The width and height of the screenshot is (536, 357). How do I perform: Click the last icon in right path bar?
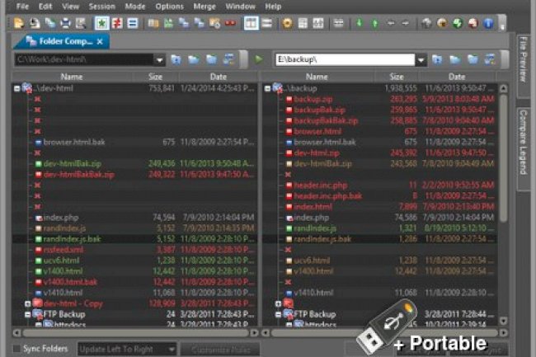(x=490, y=59)
